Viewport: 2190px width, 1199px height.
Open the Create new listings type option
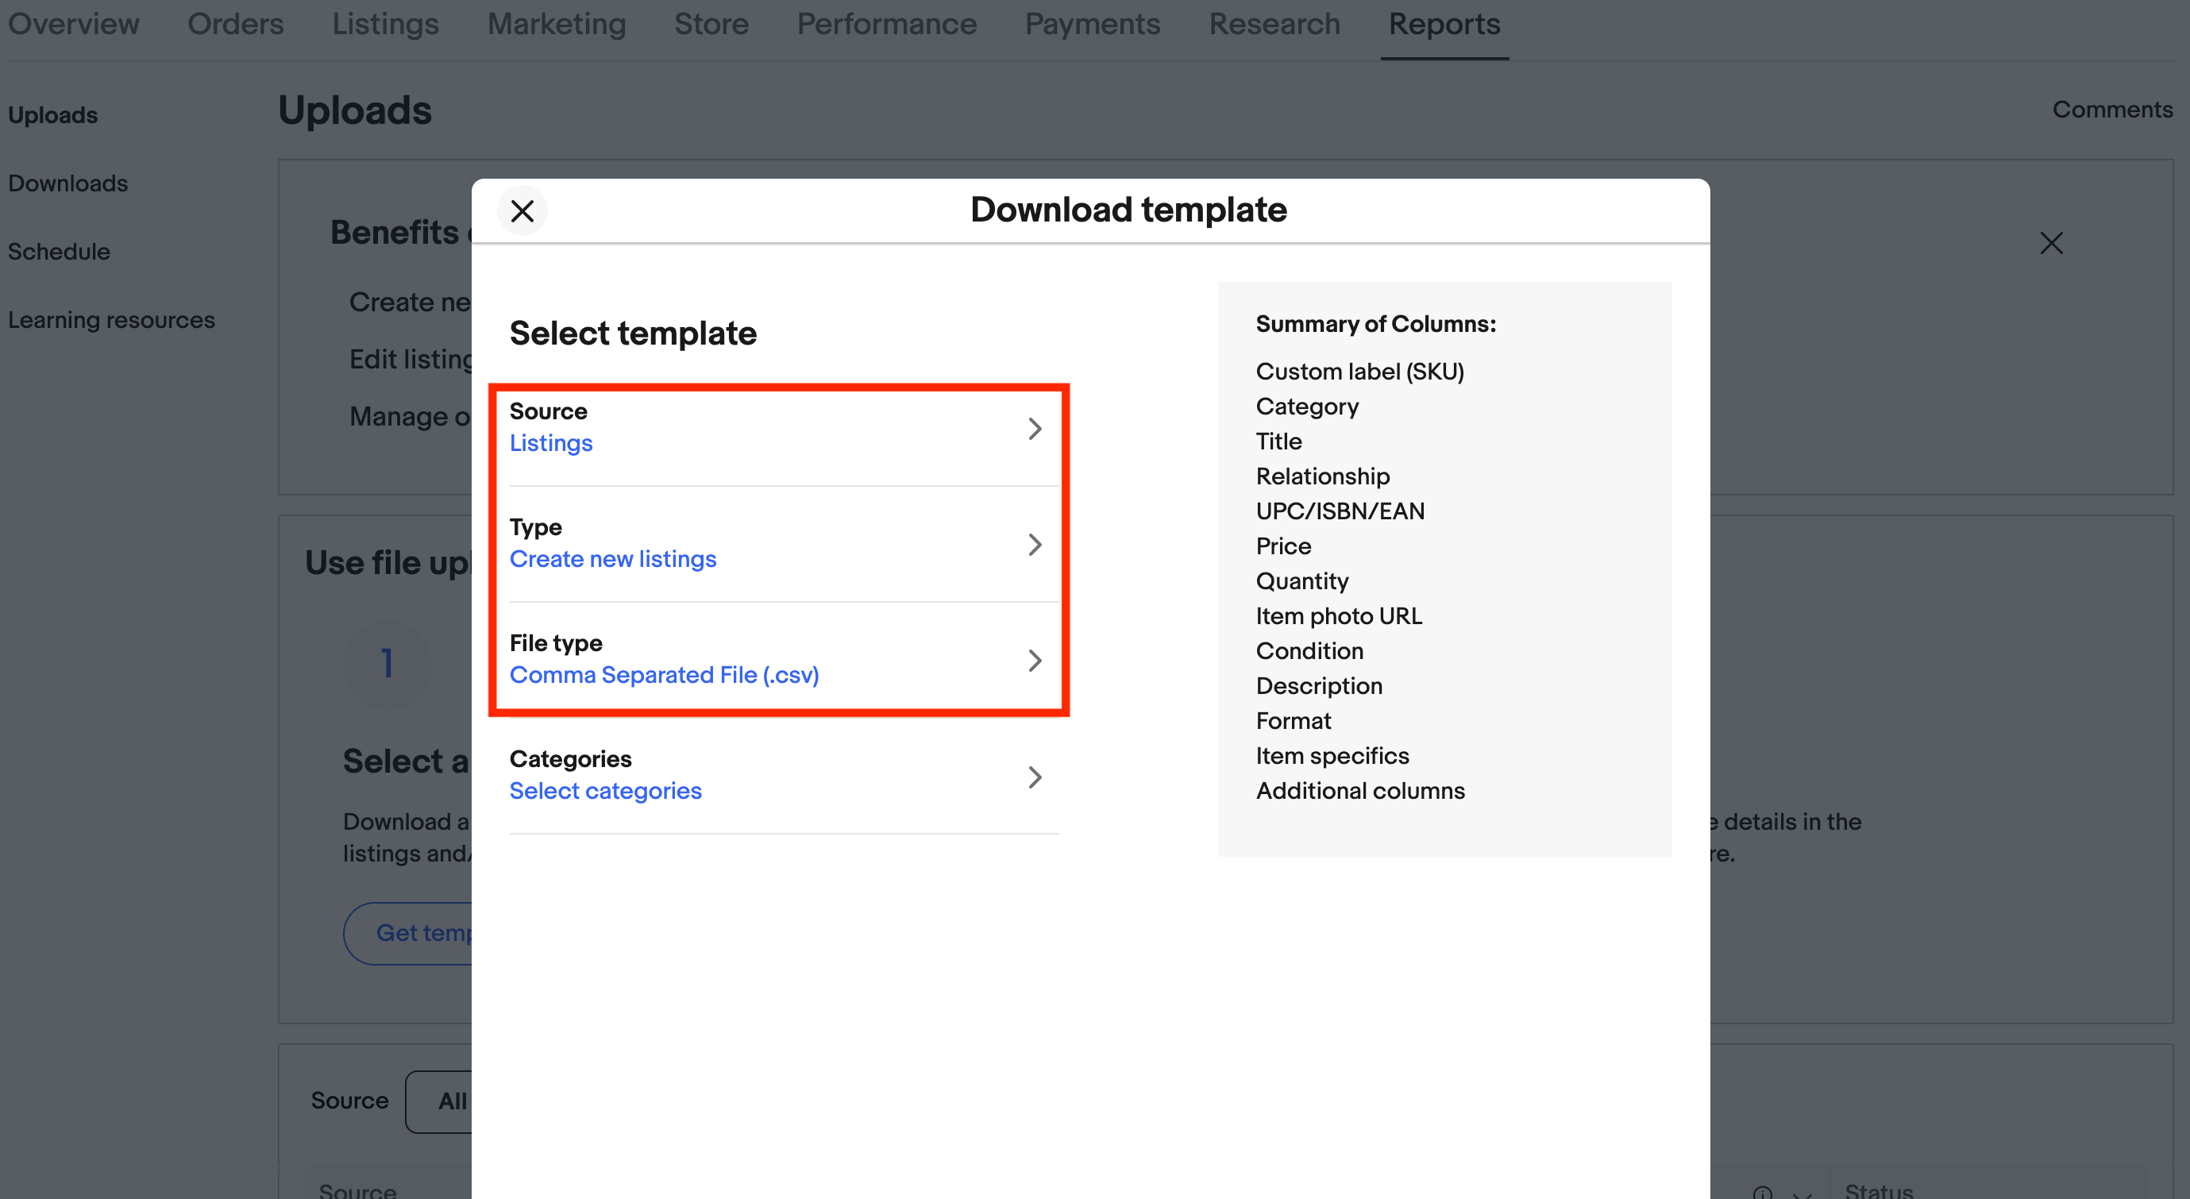pos(613,559)
